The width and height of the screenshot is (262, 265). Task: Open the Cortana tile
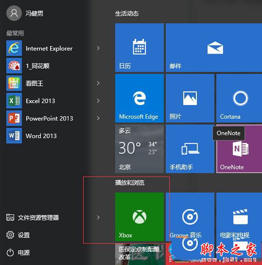pos(239,98)
